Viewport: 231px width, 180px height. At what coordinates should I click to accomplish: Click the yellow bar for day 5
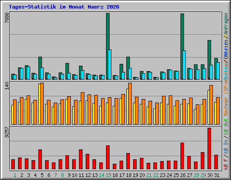click(39, 104)
